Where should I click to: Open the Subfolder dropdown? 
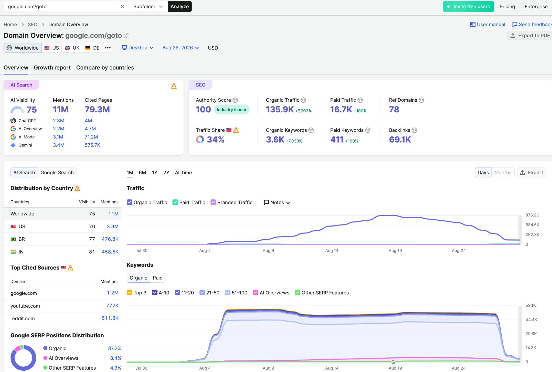(148, 6)
